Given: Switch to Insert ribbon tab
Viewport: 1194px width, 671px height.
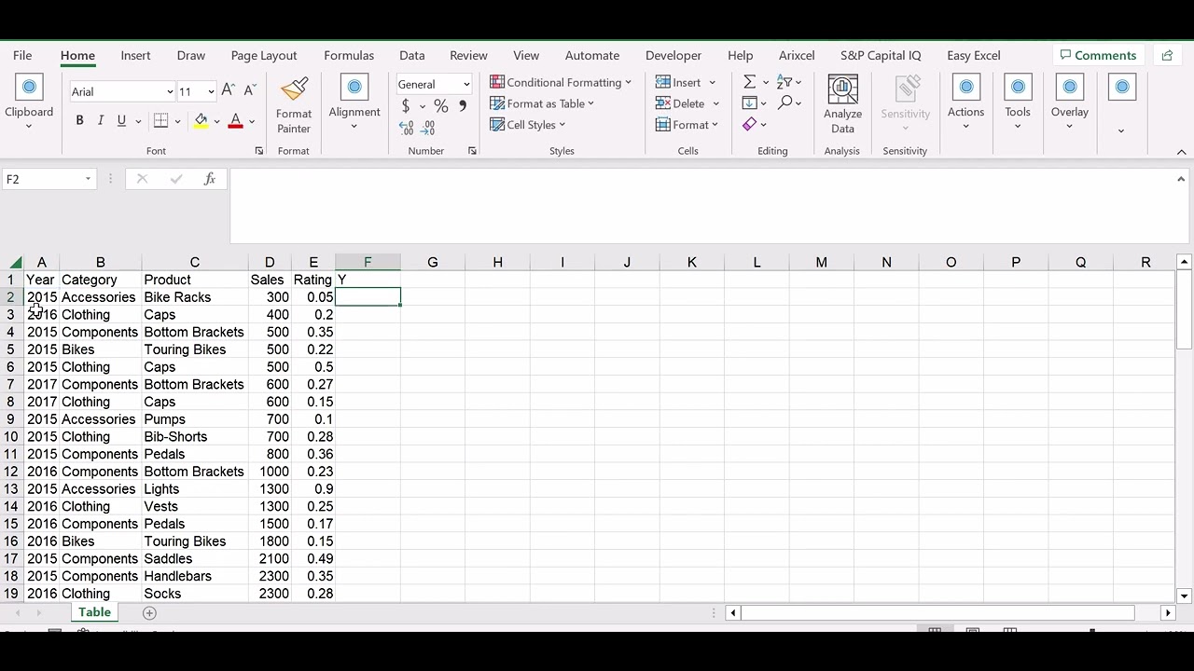Looking at the screenshot, I should point(135,55).
